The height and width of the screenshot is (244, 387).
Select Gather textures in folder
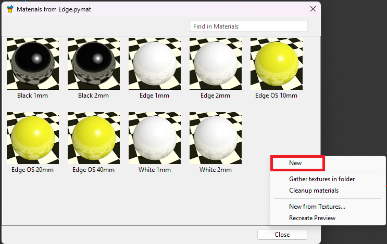tap(322, 179)
